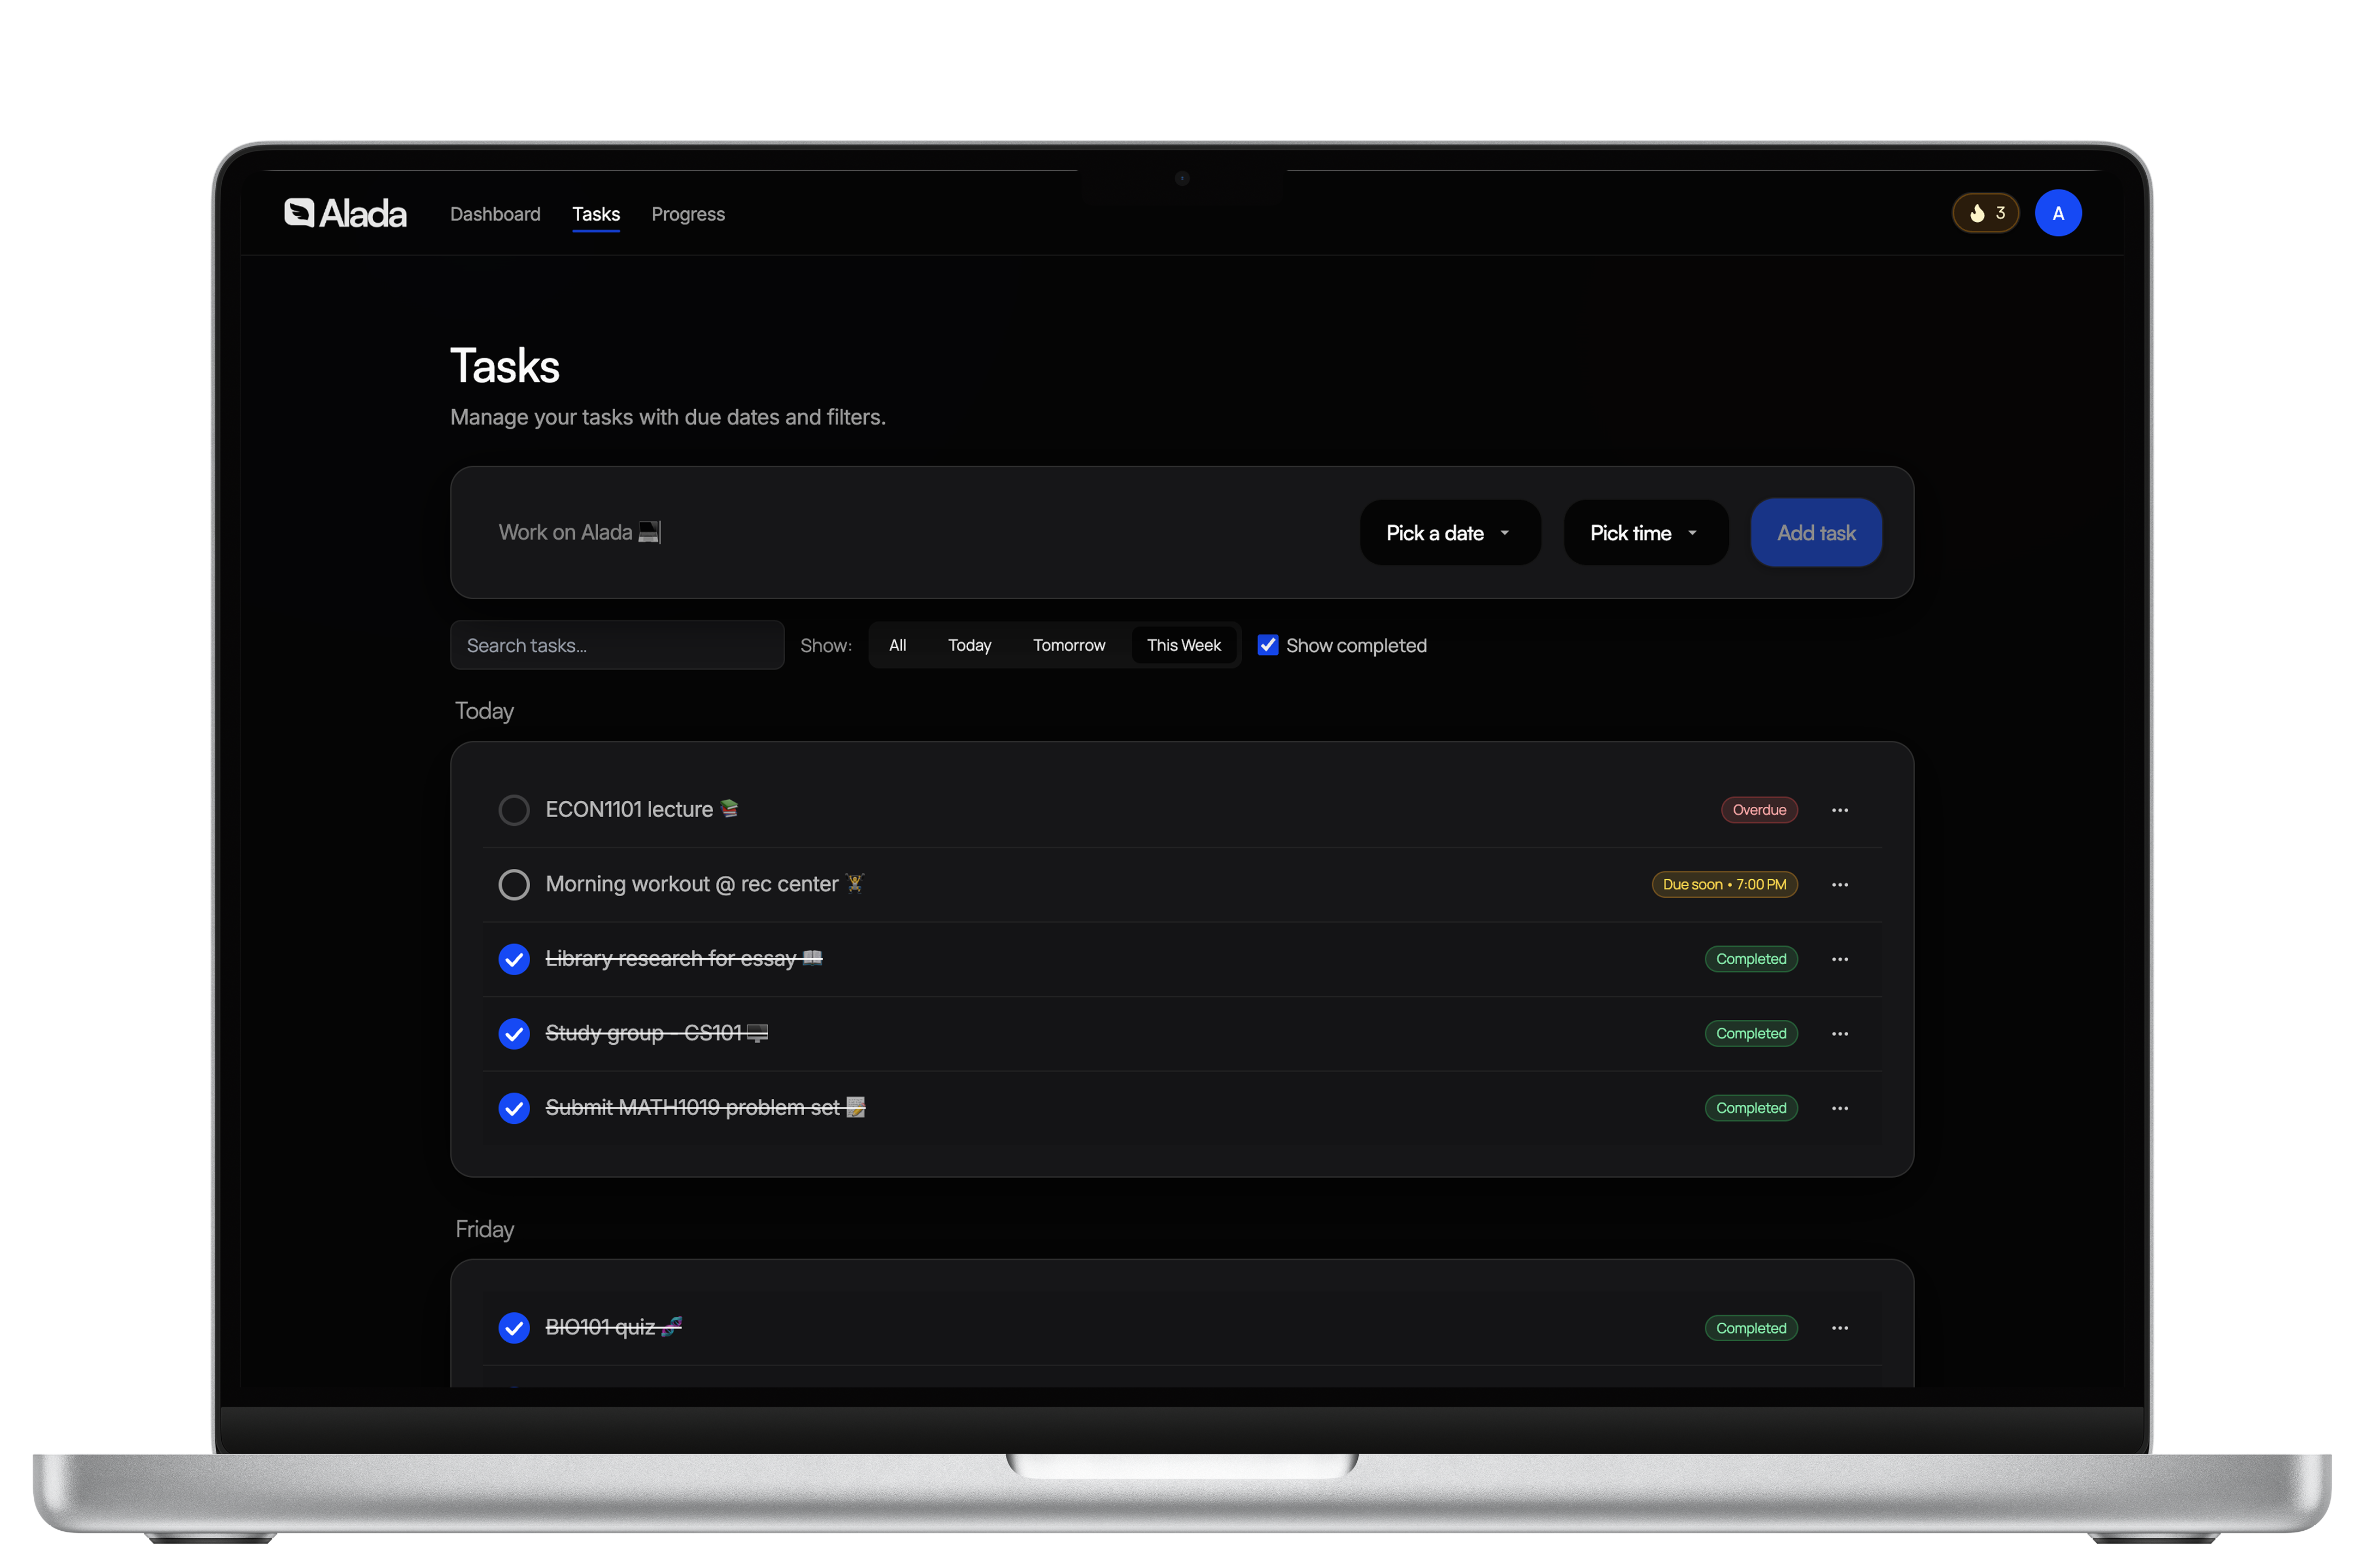Select the Tomorrow filter

(1068, 645)
